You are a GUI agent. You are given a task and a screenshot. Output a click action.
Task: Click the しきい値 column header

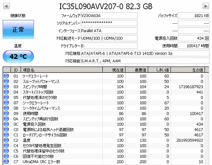click(159, 70)
